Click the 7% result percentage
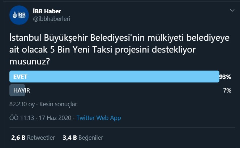 pos(227,90)
